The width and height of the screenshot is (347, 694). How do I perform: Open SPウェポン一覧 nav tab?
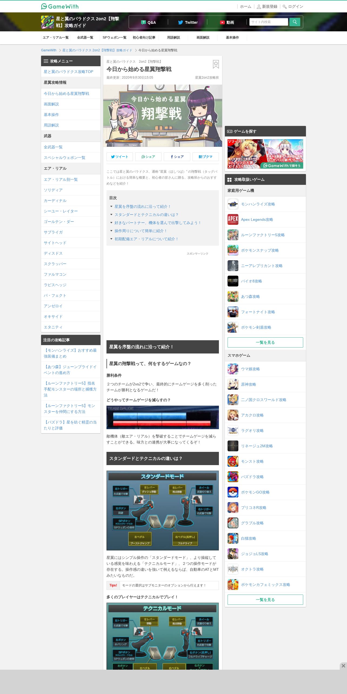(x=115, y=38)
